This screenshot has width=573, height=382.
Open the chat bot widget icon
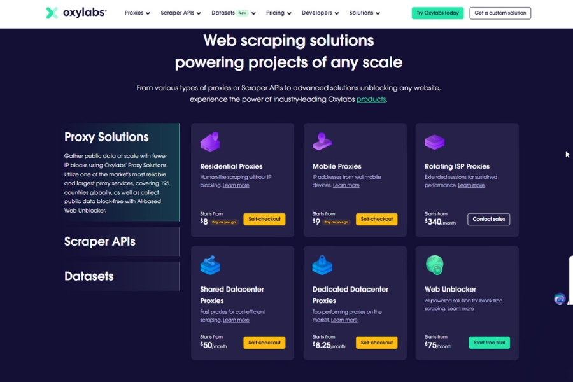coord(560,299)
